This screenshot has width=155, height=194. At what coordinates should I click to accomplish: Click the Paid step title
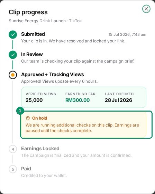(x=26, y=169)
